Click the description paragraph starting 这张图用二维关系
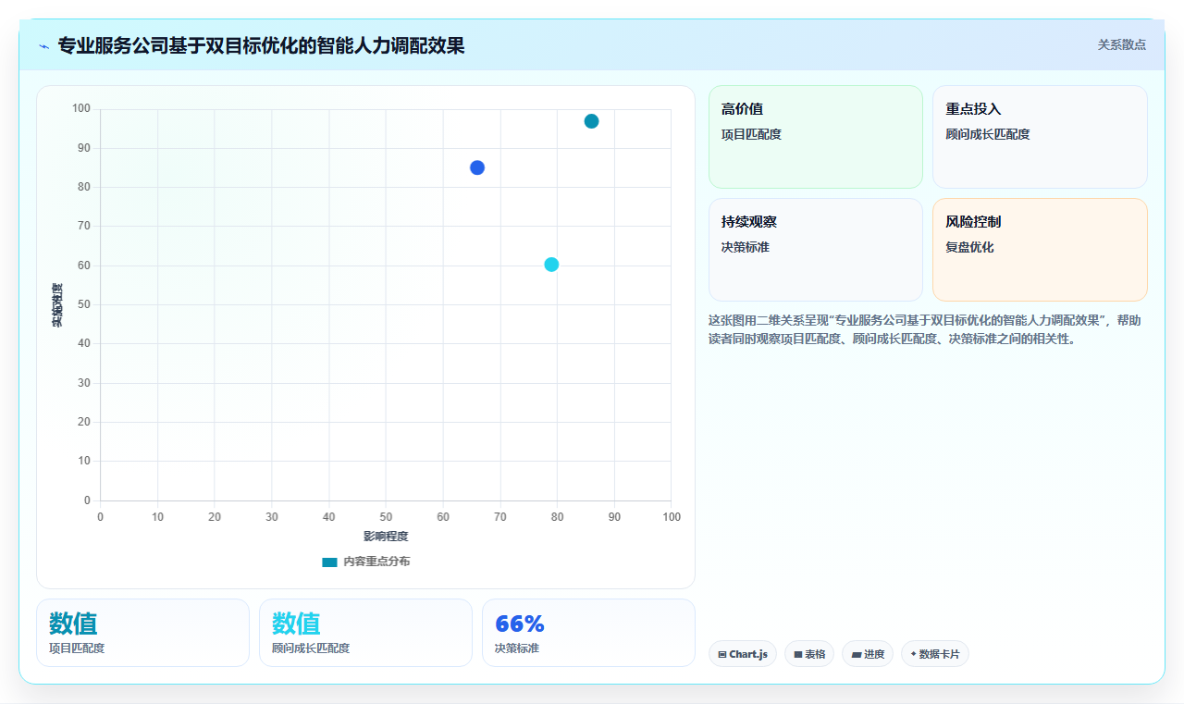 (x=925, y=329)
